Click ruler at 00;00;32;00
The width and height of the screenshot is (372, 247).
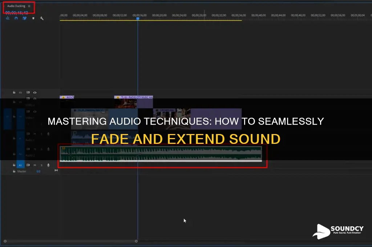(x=219, y=15)
